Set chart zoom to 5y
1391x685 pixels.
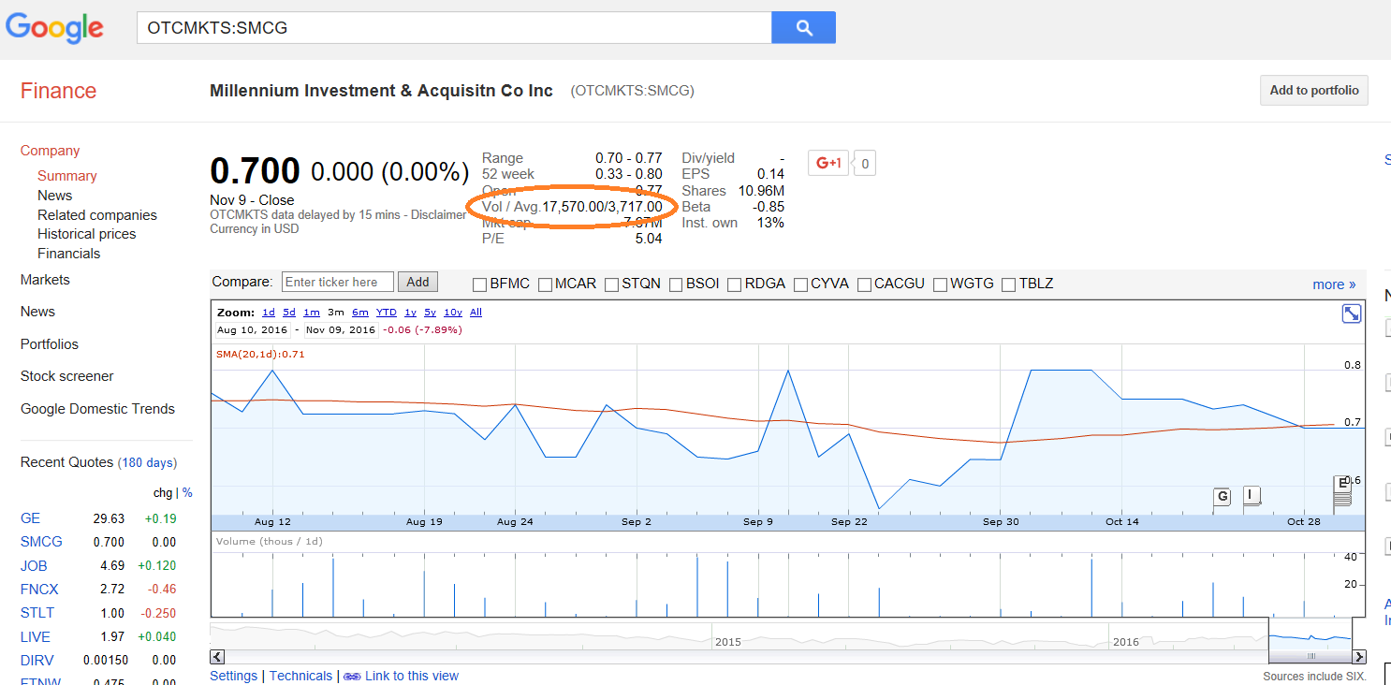coord(430,313)
